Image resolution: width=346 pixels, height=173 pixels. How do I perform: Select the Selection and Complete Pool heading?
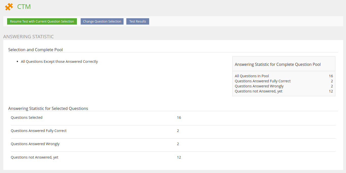36,50
